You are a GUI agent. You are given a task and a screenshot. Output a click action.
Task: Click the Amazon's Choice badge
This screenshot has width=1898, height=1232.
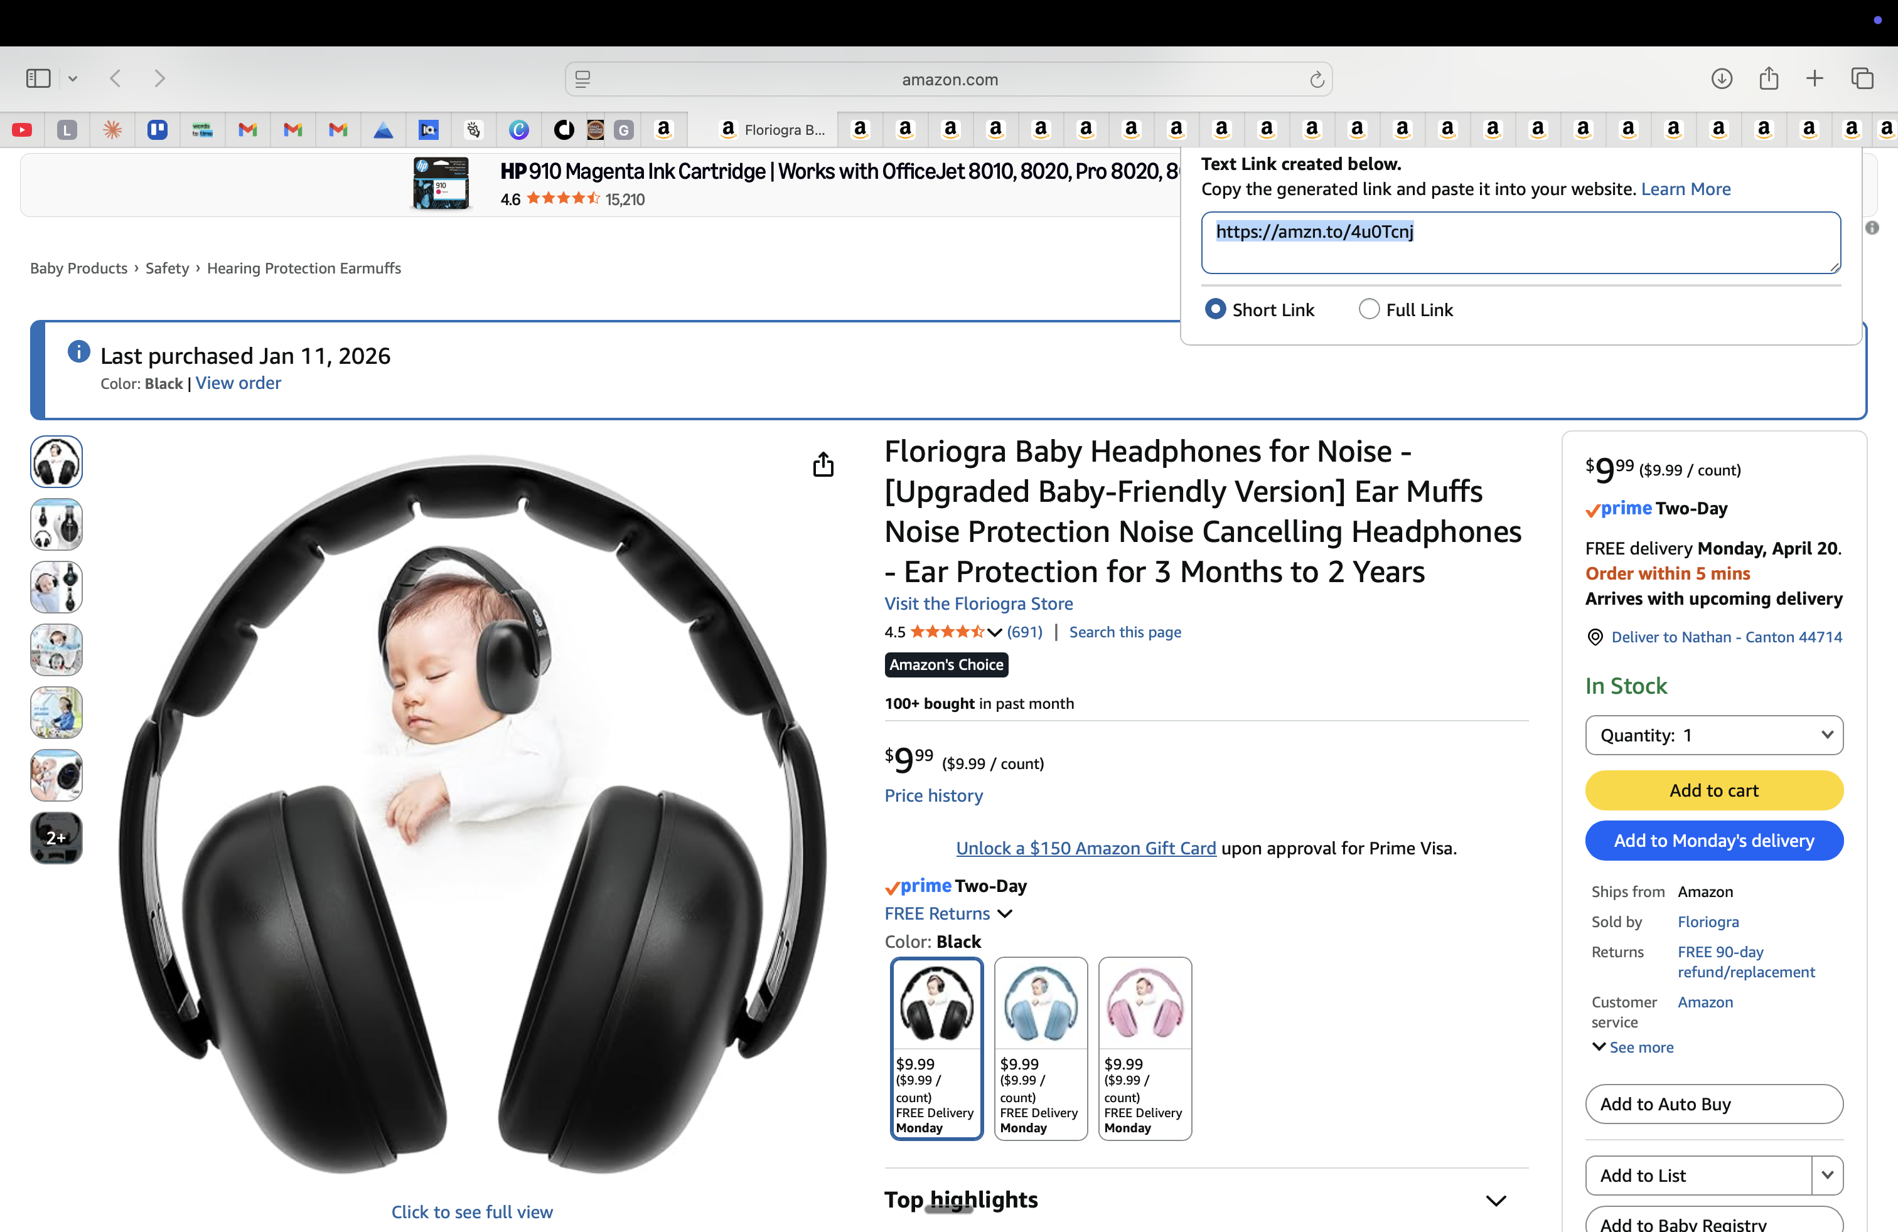(x=946, y=664)
